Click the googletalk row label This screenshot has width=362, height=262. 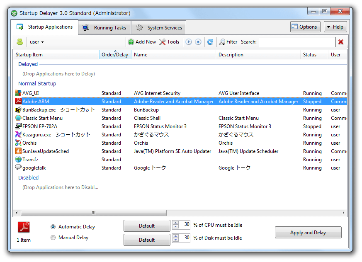pyautogui.click(x=34, y=168)
